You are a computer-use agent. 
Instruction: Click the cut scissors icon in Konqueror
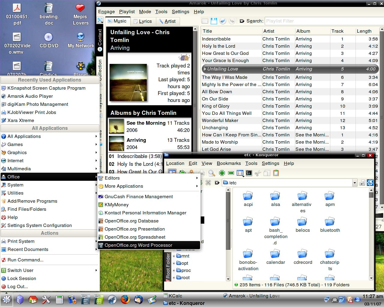(x=258, y=173)
